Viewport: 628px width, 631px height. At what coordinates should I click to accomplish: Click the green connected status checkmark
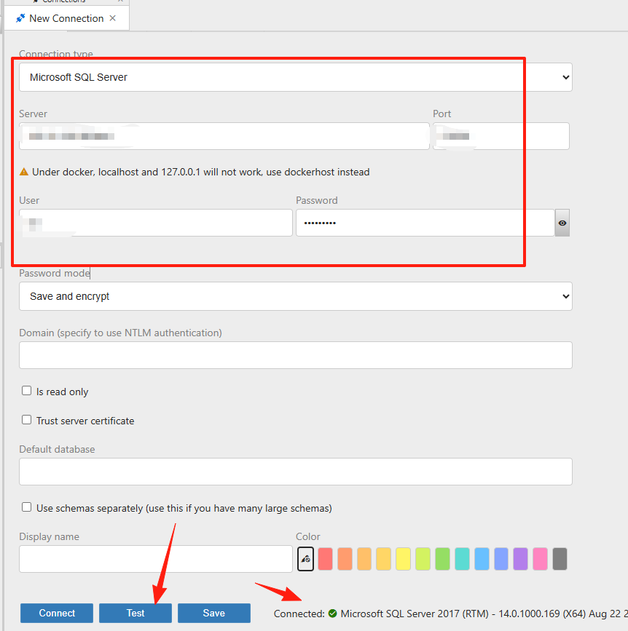pos(332,614)
